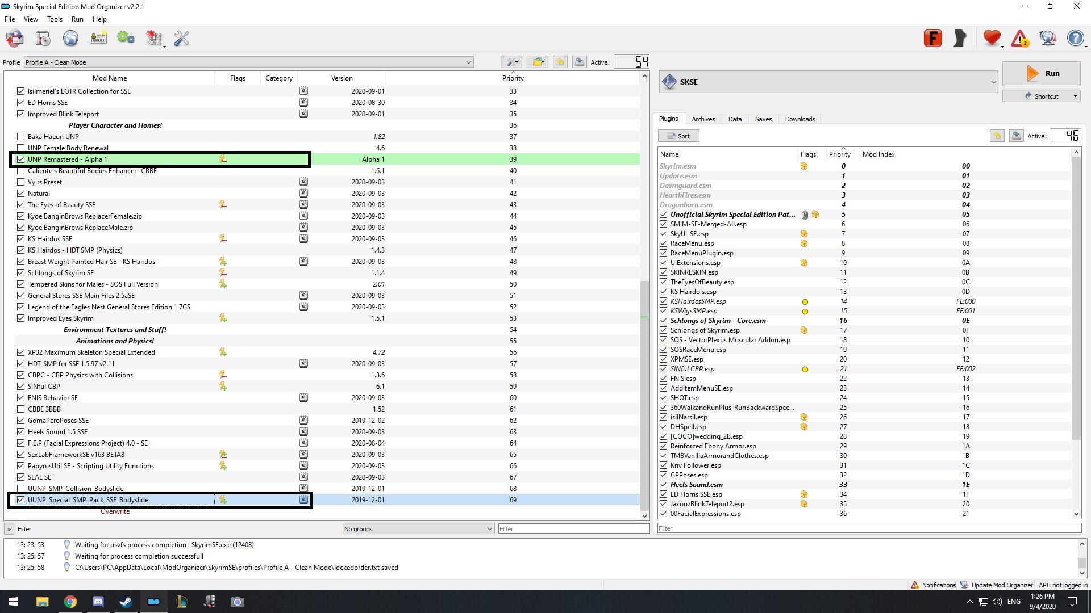Switch to the Data tab
Viewport: 1091px width, 613px height.
735,119
